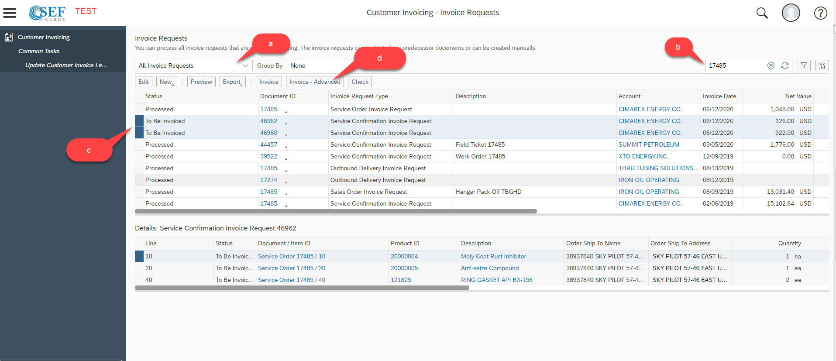Open Service Order 17485 / 10 link

[292, 256]
